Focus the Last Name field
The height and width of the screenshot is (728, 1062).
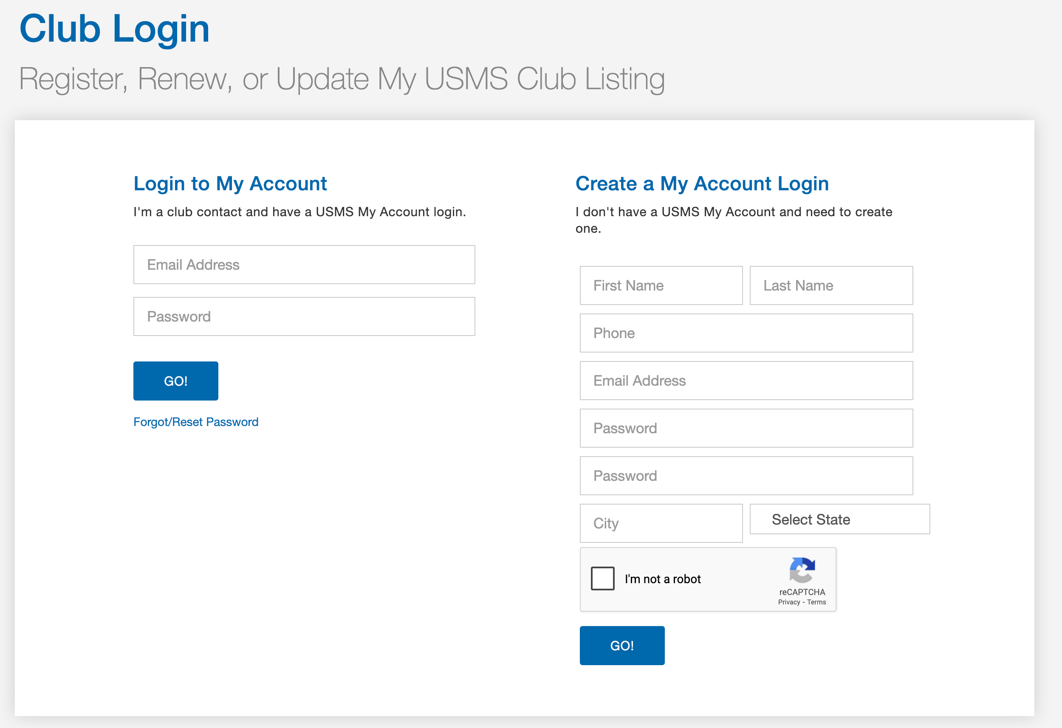pos(831,285)
